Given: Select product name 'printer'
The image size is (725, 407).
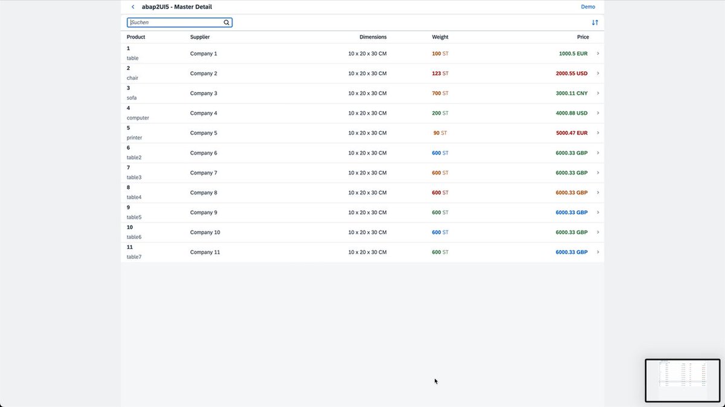Looking at the screenshot, I should click(134, 138).
